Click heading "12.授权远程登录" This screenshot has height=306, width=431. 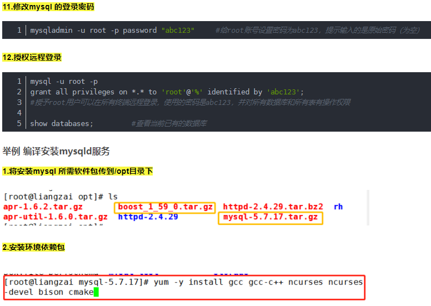(32, 57)
